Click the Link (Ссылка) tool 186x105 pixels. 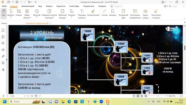coord(105,13)
